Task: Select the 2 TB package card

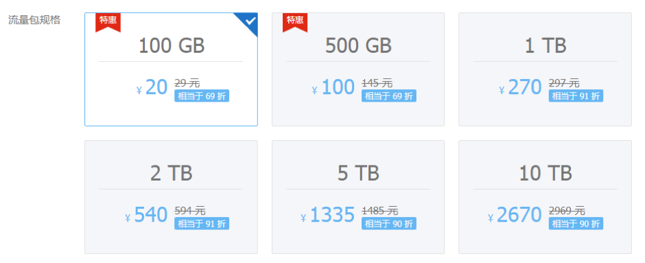Action: coord(171,197)
